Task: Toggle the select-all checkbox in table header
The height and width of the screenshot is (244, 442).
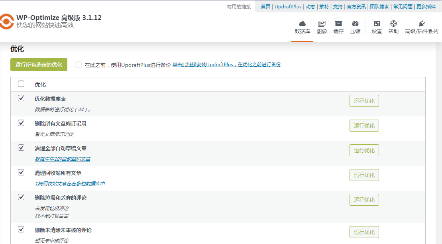Action: point(21,84)
